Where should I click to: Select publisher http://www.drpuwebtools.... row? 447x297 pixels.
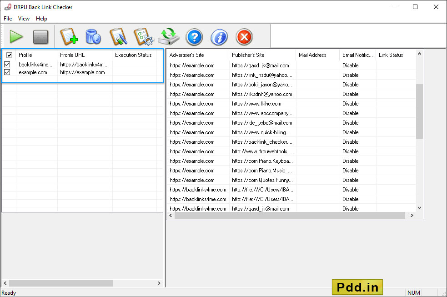tap(262, 151)
